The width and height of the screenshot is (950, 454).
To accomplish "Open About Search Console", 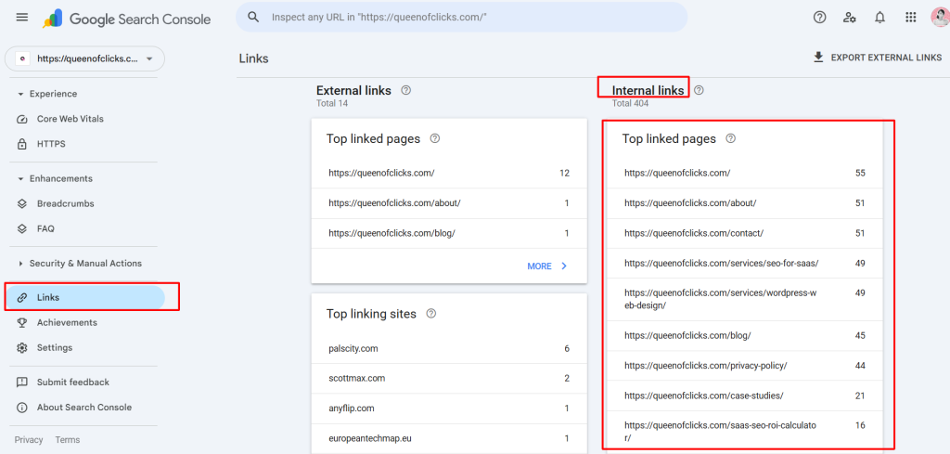I will coord(83,408).
